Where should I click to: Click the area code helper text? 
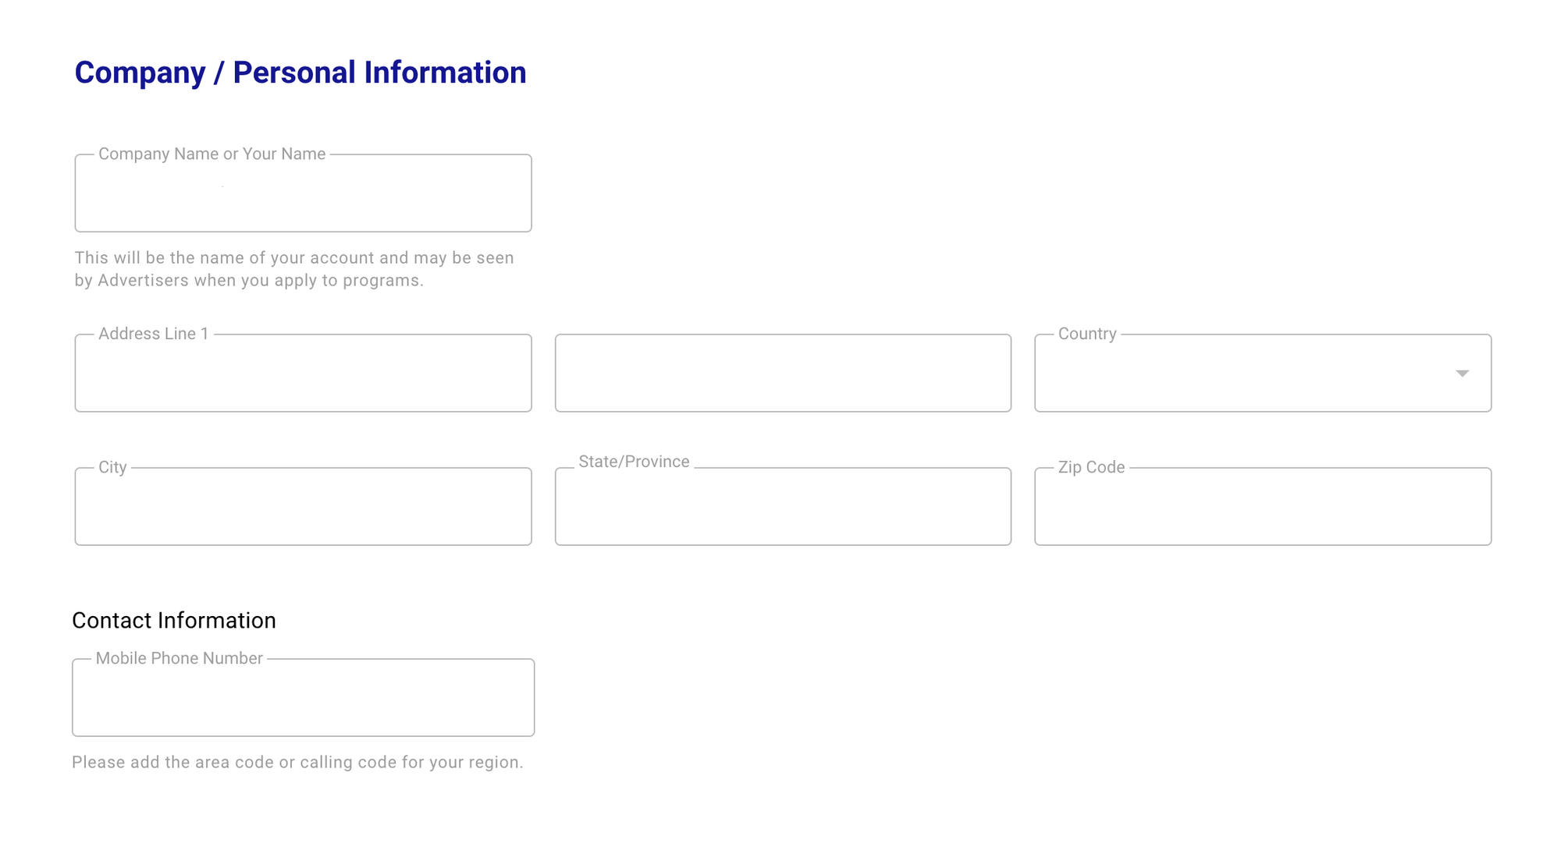297,762
